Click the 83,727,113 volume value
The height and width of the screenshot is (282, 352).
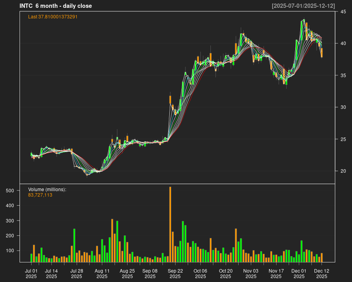pos(40,195)
